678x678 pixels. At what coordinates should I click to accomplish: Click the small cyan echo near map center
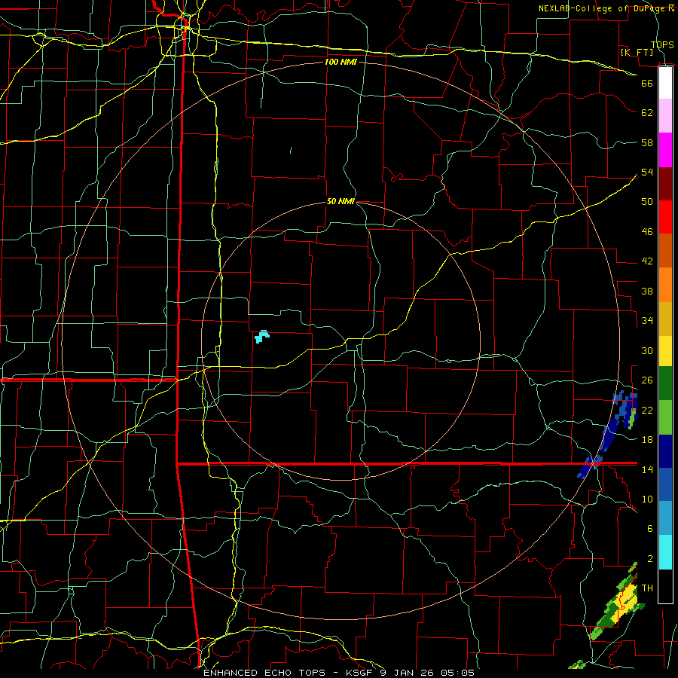[262, 336]
